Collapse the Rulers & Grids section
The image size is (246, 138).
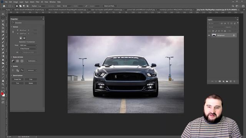(12, 57)
